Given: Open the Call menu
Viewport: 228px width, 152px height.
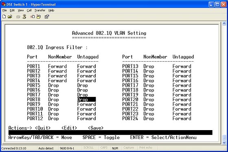Looking at the screenshot, I should (29, 11).
